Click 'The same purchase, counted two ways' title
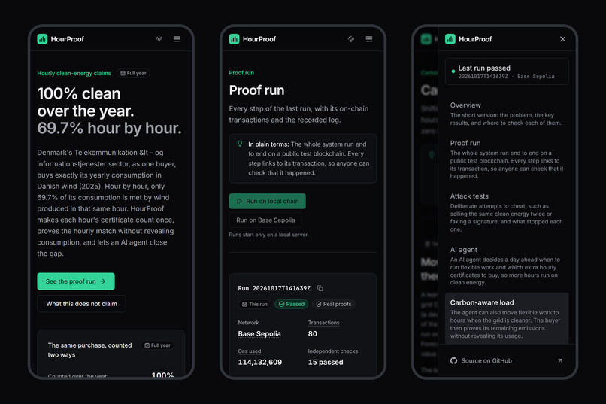The height and width of the screenshot is (404, 606). point(89,350)
